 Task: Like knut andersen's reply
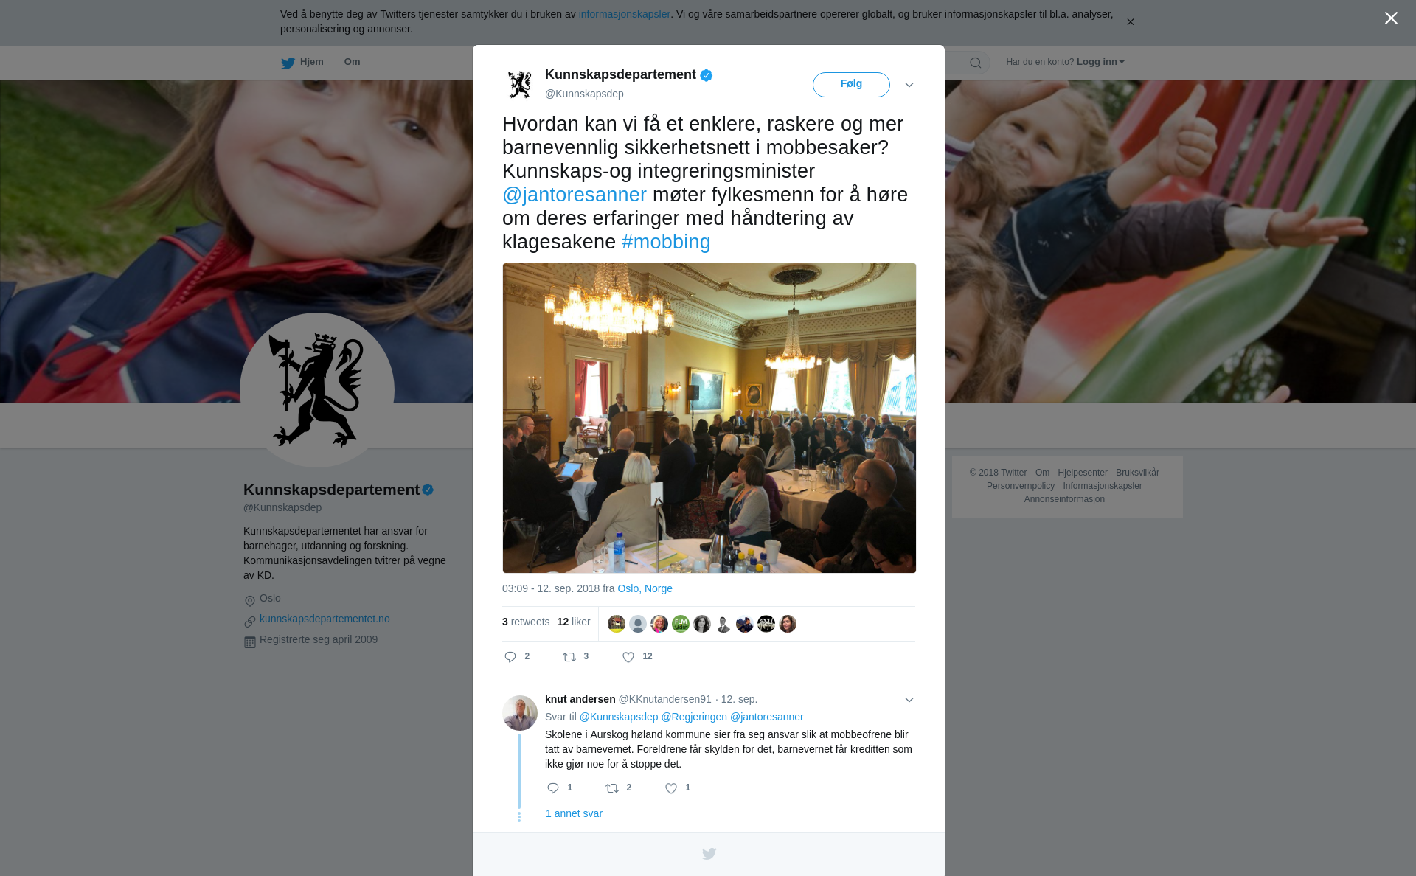coord(671,788)
